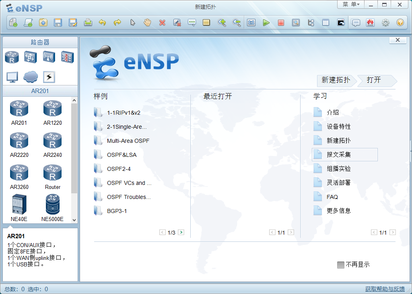Select the PC terminal category icon
Image resolution: width=412 pixels, height=294 pixels.
12,77
